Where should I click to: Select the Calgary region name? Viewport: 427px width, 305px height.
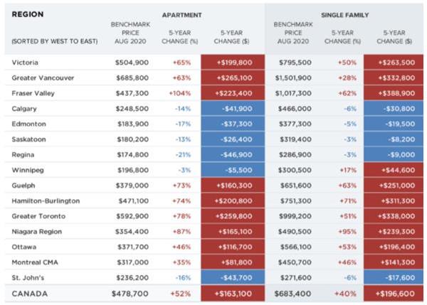point(24,109)
